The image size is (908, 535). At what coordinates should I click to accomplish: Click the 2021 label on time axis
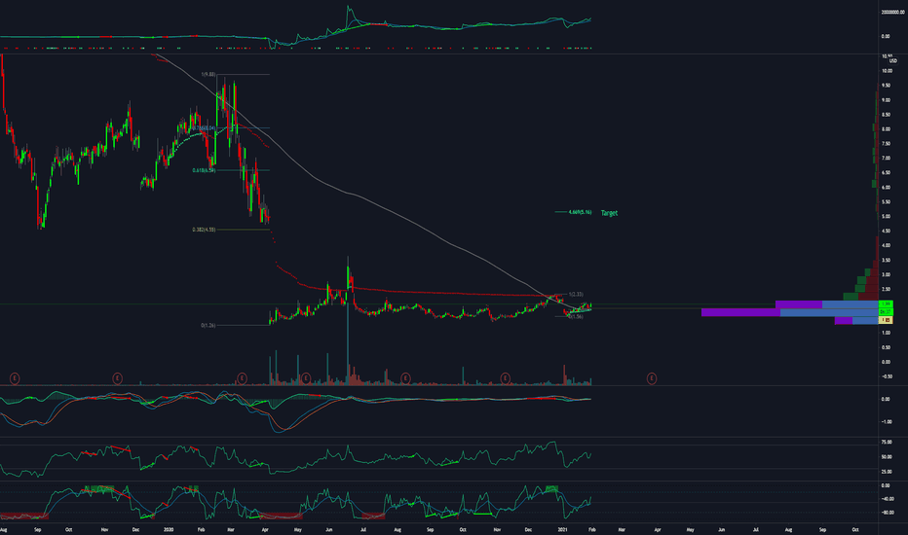562,529
